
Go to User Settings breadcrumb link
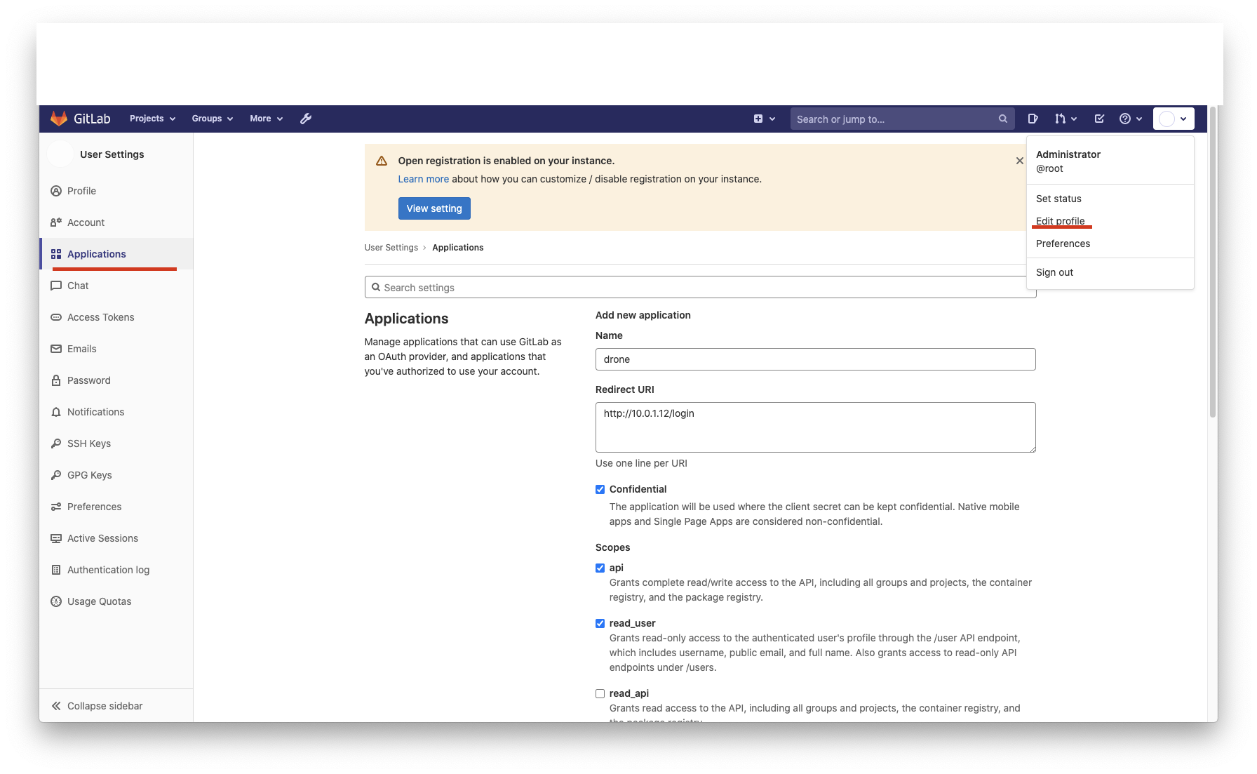[x=391, y=248]
